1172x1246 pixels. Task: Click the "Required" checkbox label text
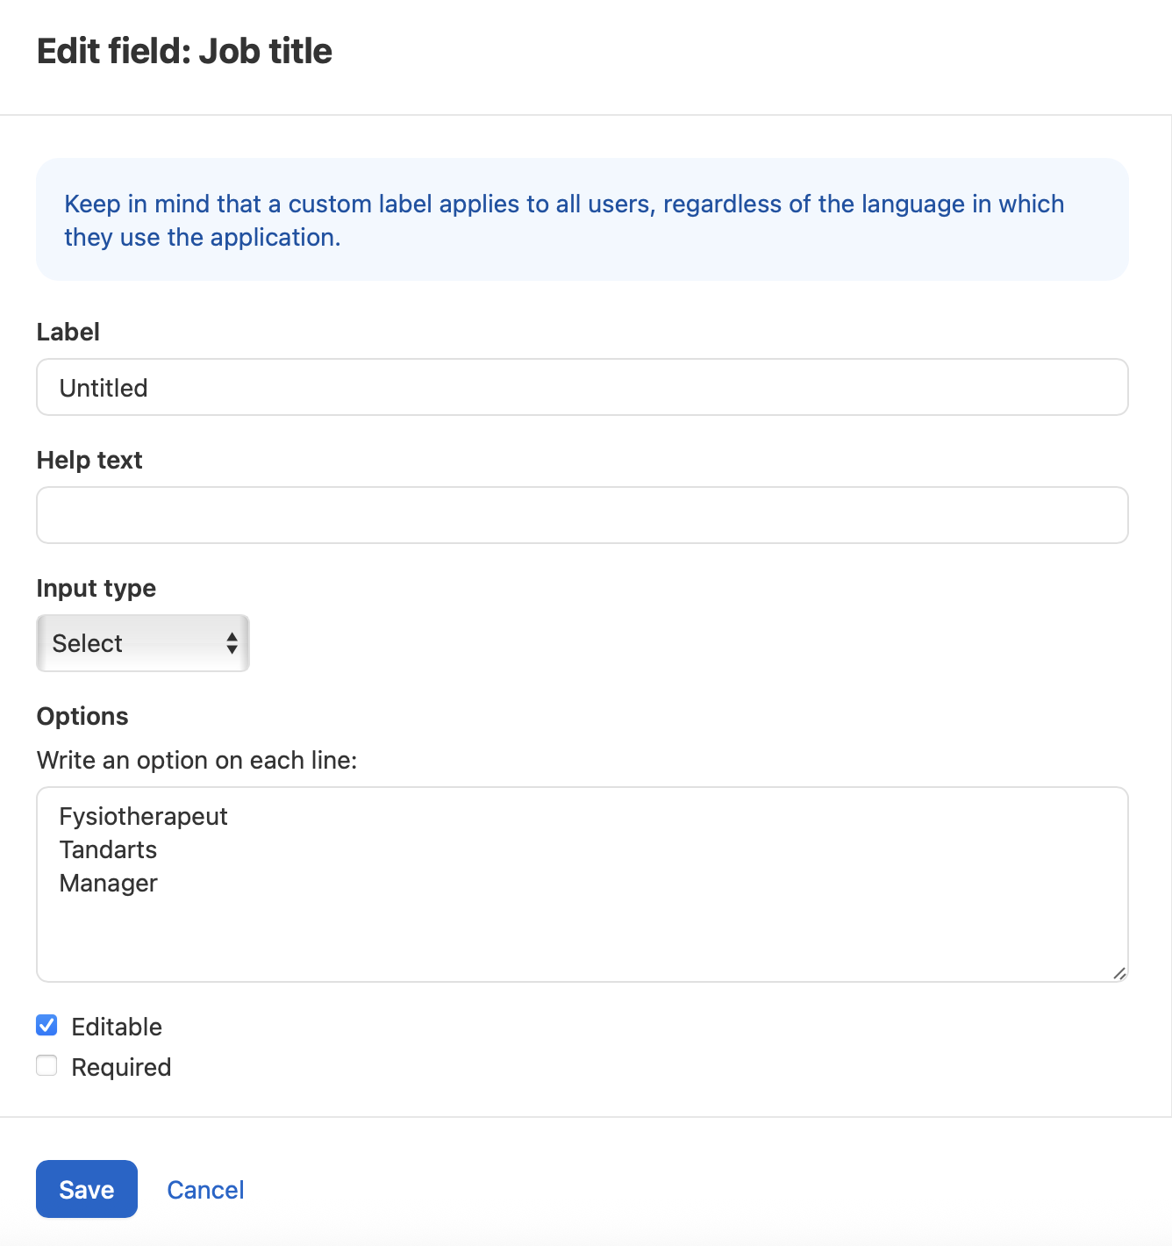tap(121, 1067)
